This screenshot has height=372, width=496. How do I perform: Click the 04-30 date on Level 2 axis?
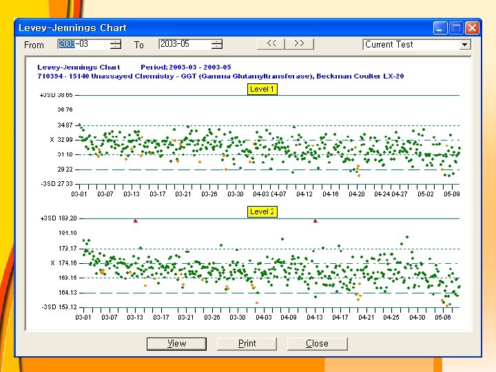coord(417,318)
